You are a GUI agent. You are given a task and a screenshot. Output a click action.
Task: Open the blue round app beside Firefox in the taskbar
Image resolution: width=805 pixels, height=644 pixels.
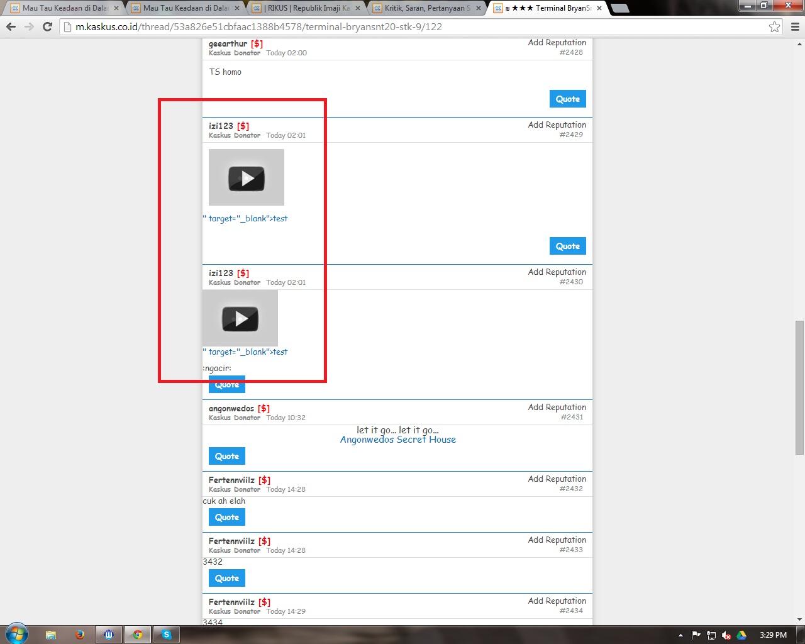(109, 635)
